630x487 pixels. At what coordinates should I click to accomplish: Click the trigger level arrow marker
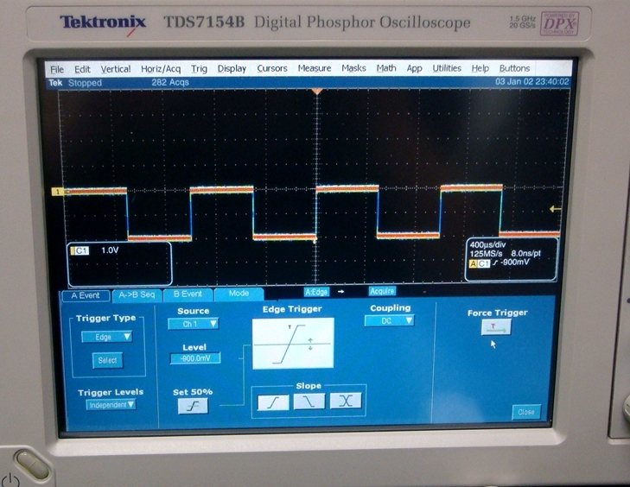coord(556,209)
